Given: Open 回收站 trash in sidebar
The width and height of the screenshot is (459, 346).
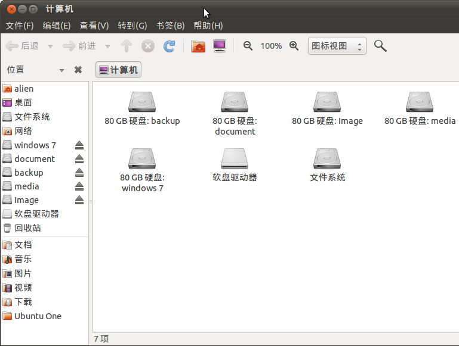Looking at the screenshot, I should coord(45,227).
